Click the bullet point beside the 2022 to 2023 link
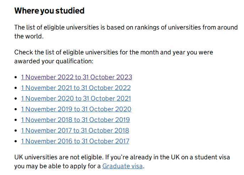Image resolution: width=244 pixels, height=175 pixels. pyautogui.click(x=16, y=77)
